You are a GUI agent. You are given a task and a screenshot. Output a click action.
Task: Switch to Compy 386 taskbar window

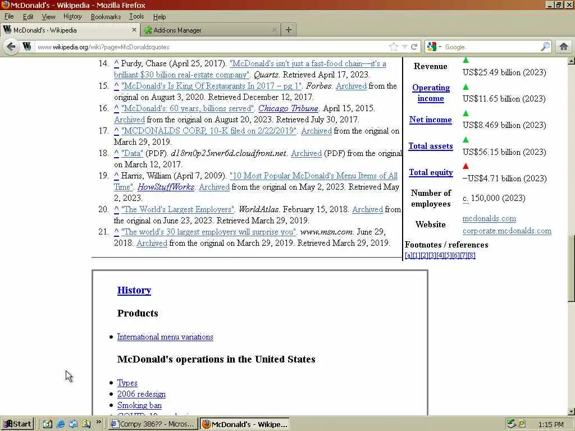(x=153, y=424)
